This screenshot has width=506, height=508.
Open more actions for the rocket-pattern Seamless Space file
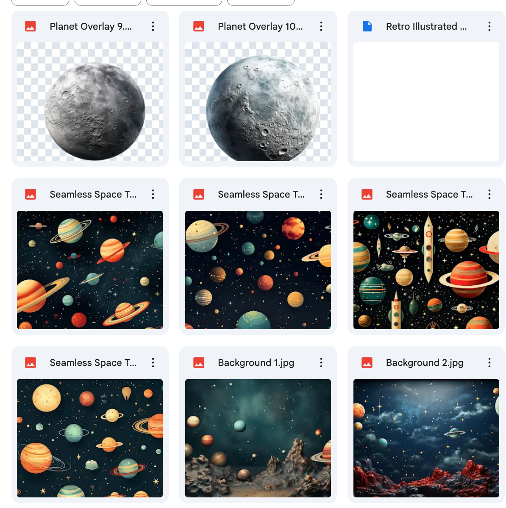click(x=489, y=194)
